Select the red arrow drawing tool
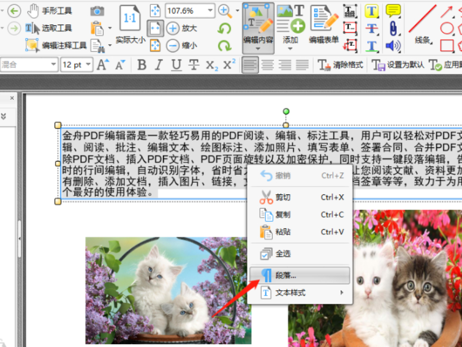The width and height of the screenshot is (462, 347). coord(447,11)
